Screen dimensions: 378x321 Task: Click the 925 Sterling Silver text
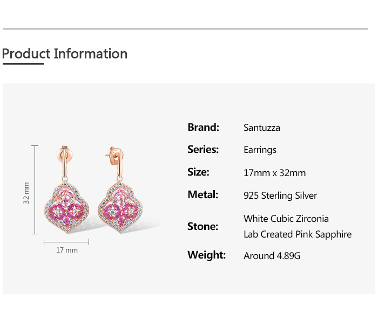point(280,196)
